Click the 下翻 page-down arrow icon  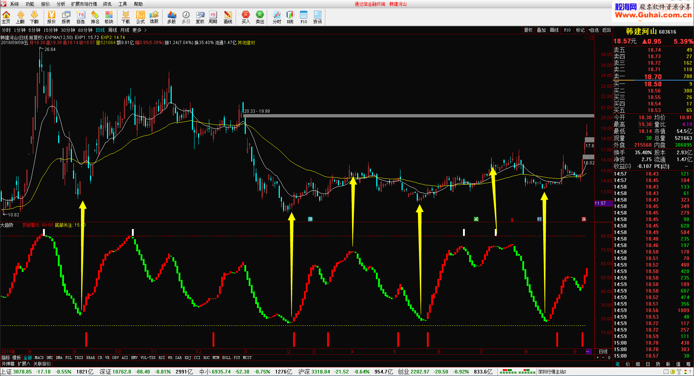tap(34, 17)
